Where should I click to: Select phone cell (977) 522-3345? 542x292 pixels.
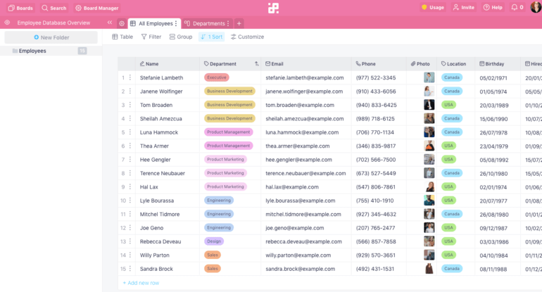(x=379, y=78)
